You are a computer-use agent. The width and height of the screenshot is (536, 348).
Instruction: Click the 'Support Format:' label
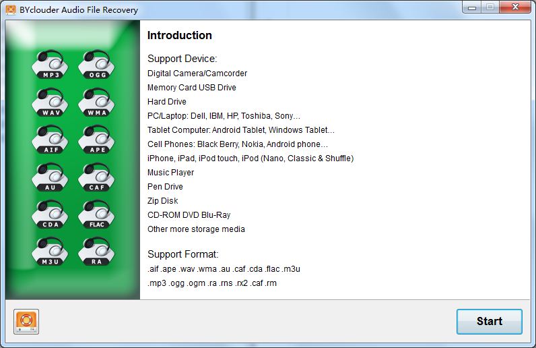[x=183, y=254]
